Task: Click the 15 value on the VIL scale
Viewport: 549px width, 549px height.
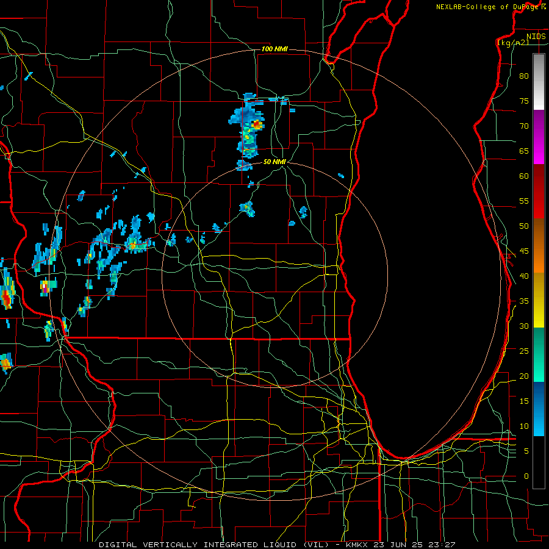Action: 524,401
